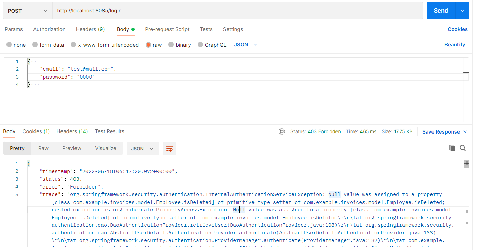Switch to the Tests tab
Viewport: 480px width, 250px height.
pyautogui.click(x=206, y=29)
